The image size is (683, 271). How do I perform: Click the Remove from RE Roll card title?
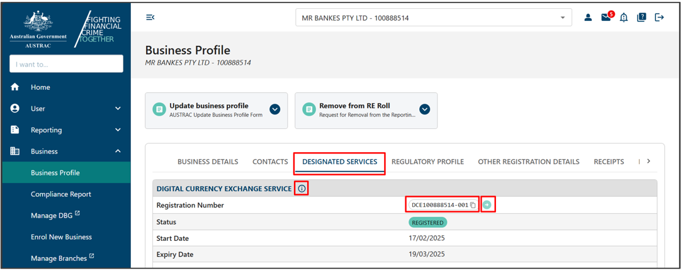point(354,106)
